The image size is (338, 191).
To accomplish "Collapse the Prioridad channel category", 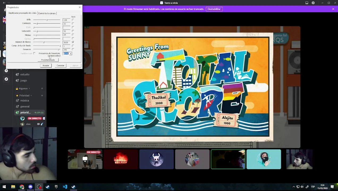I will tap(24, 95).
